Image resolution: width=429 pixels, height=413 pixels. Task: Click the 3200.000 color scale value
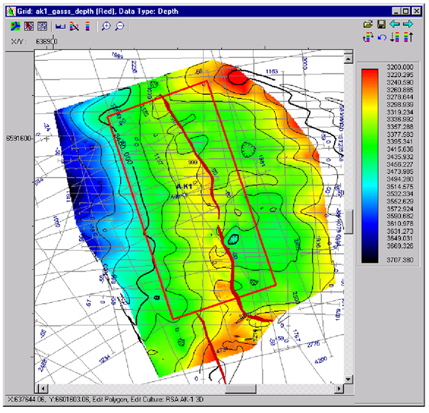(400, 67)
